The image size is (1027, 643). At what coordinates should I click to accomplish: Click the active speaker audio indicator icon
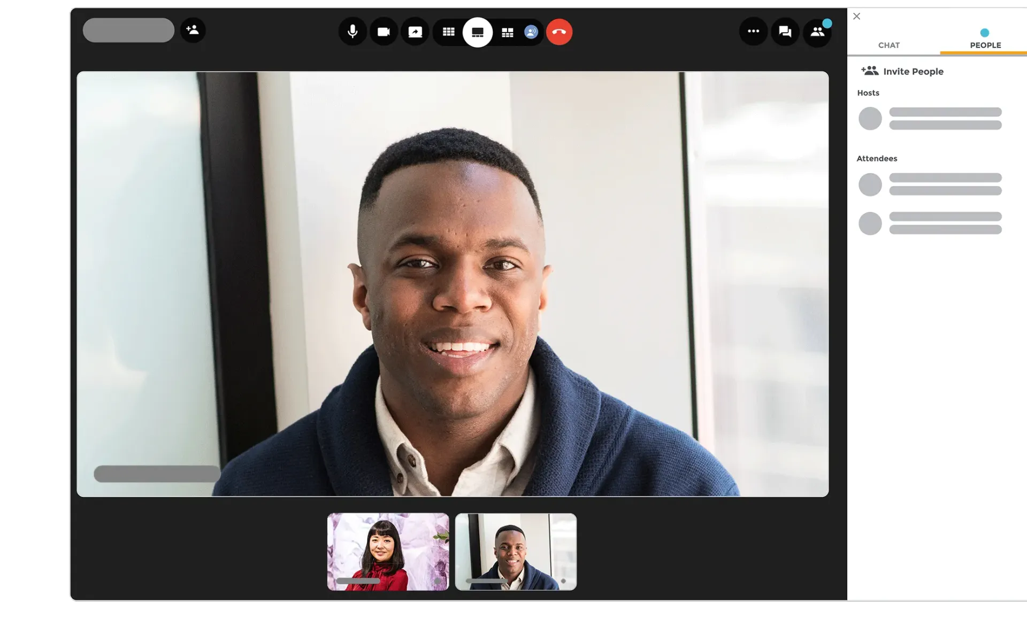click(530, 32)
